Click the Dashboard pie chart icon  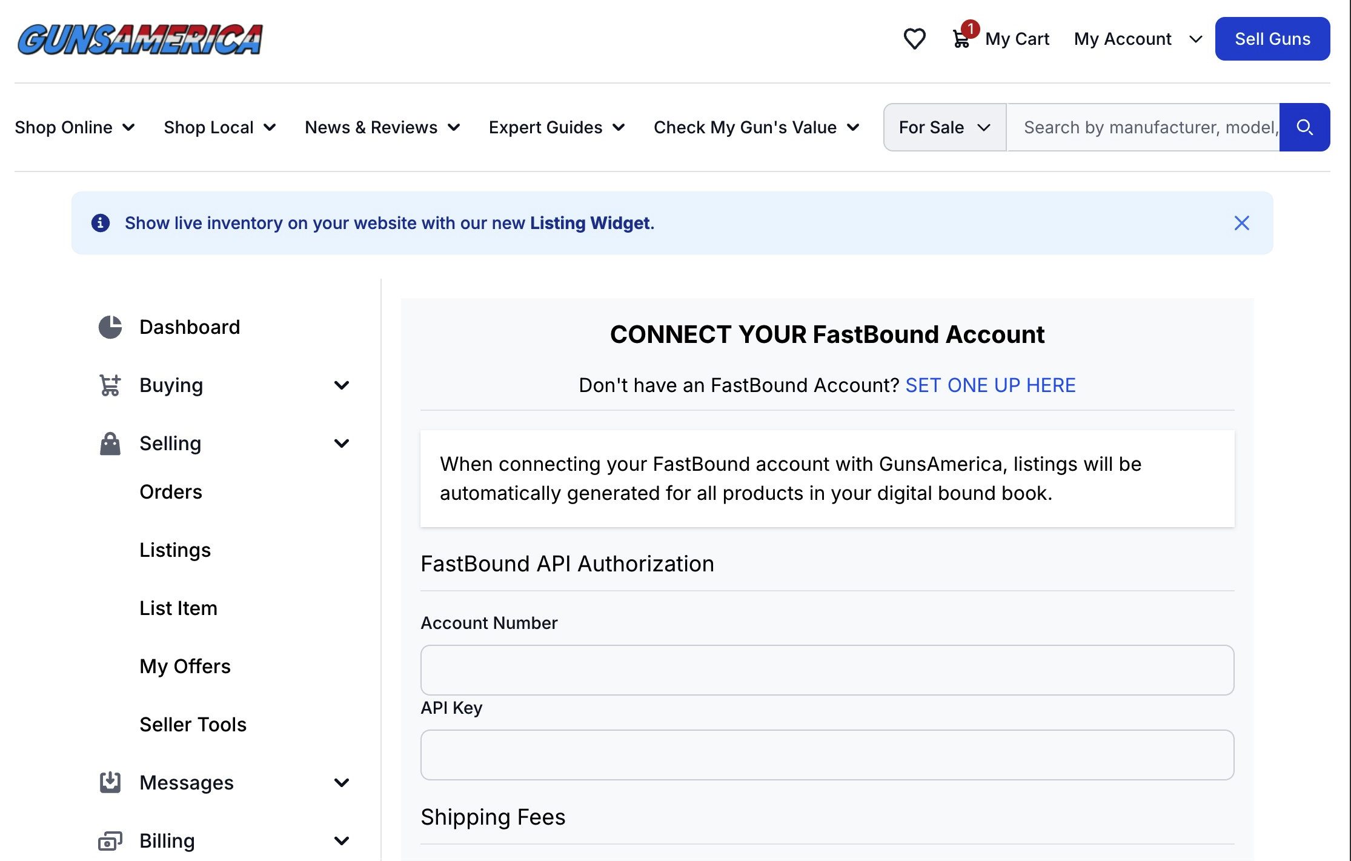[110, 327]
